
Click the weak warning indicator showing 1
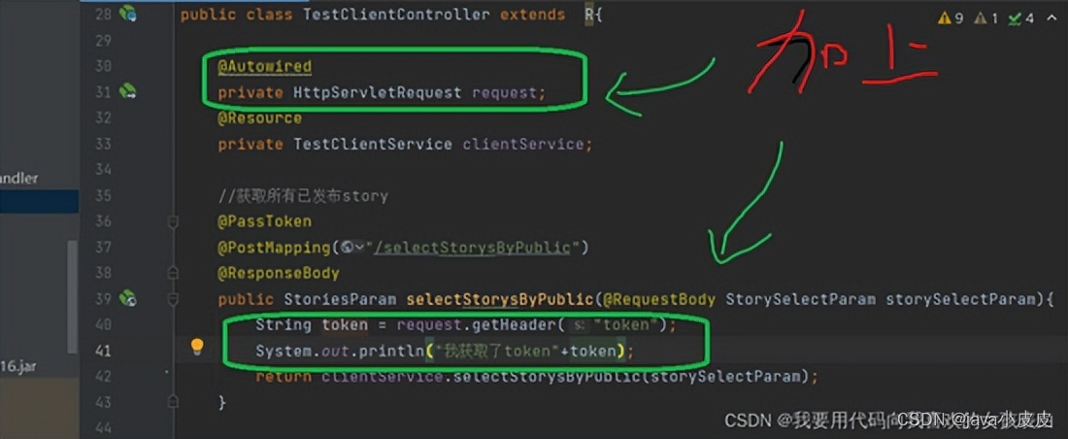tap(985, 18)
